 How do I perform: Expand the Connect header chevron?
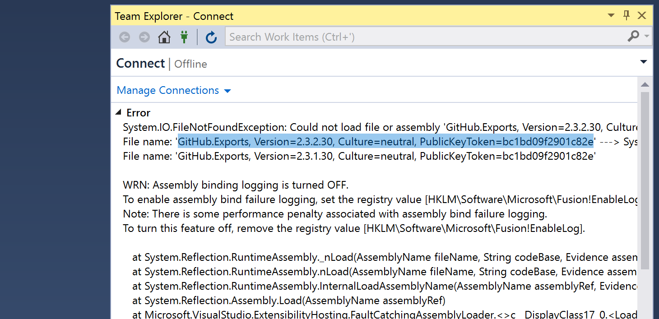click(x=643, y=62)
